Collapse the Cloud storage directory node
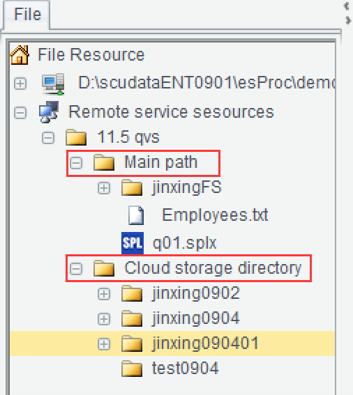353x395 pixels. click(x=76, y=268)
